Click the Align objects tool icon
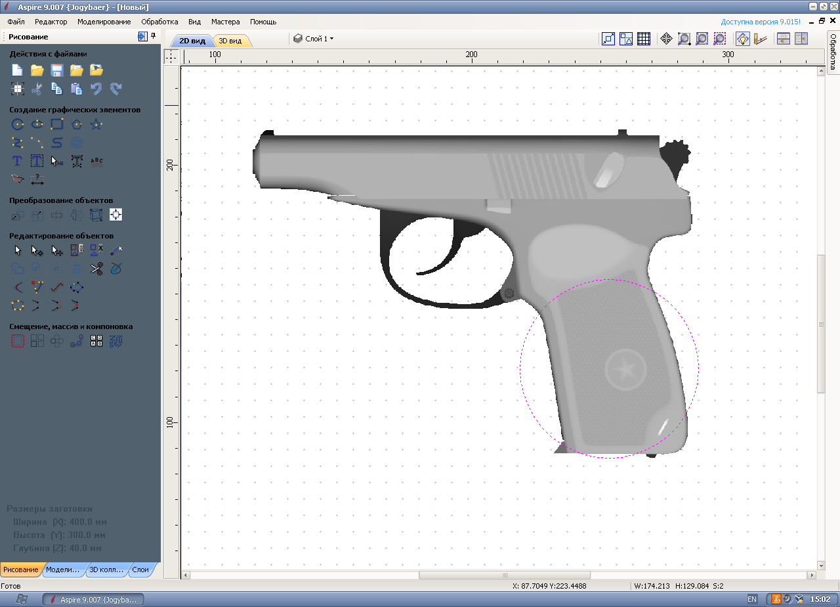 [x=116, y=214]
